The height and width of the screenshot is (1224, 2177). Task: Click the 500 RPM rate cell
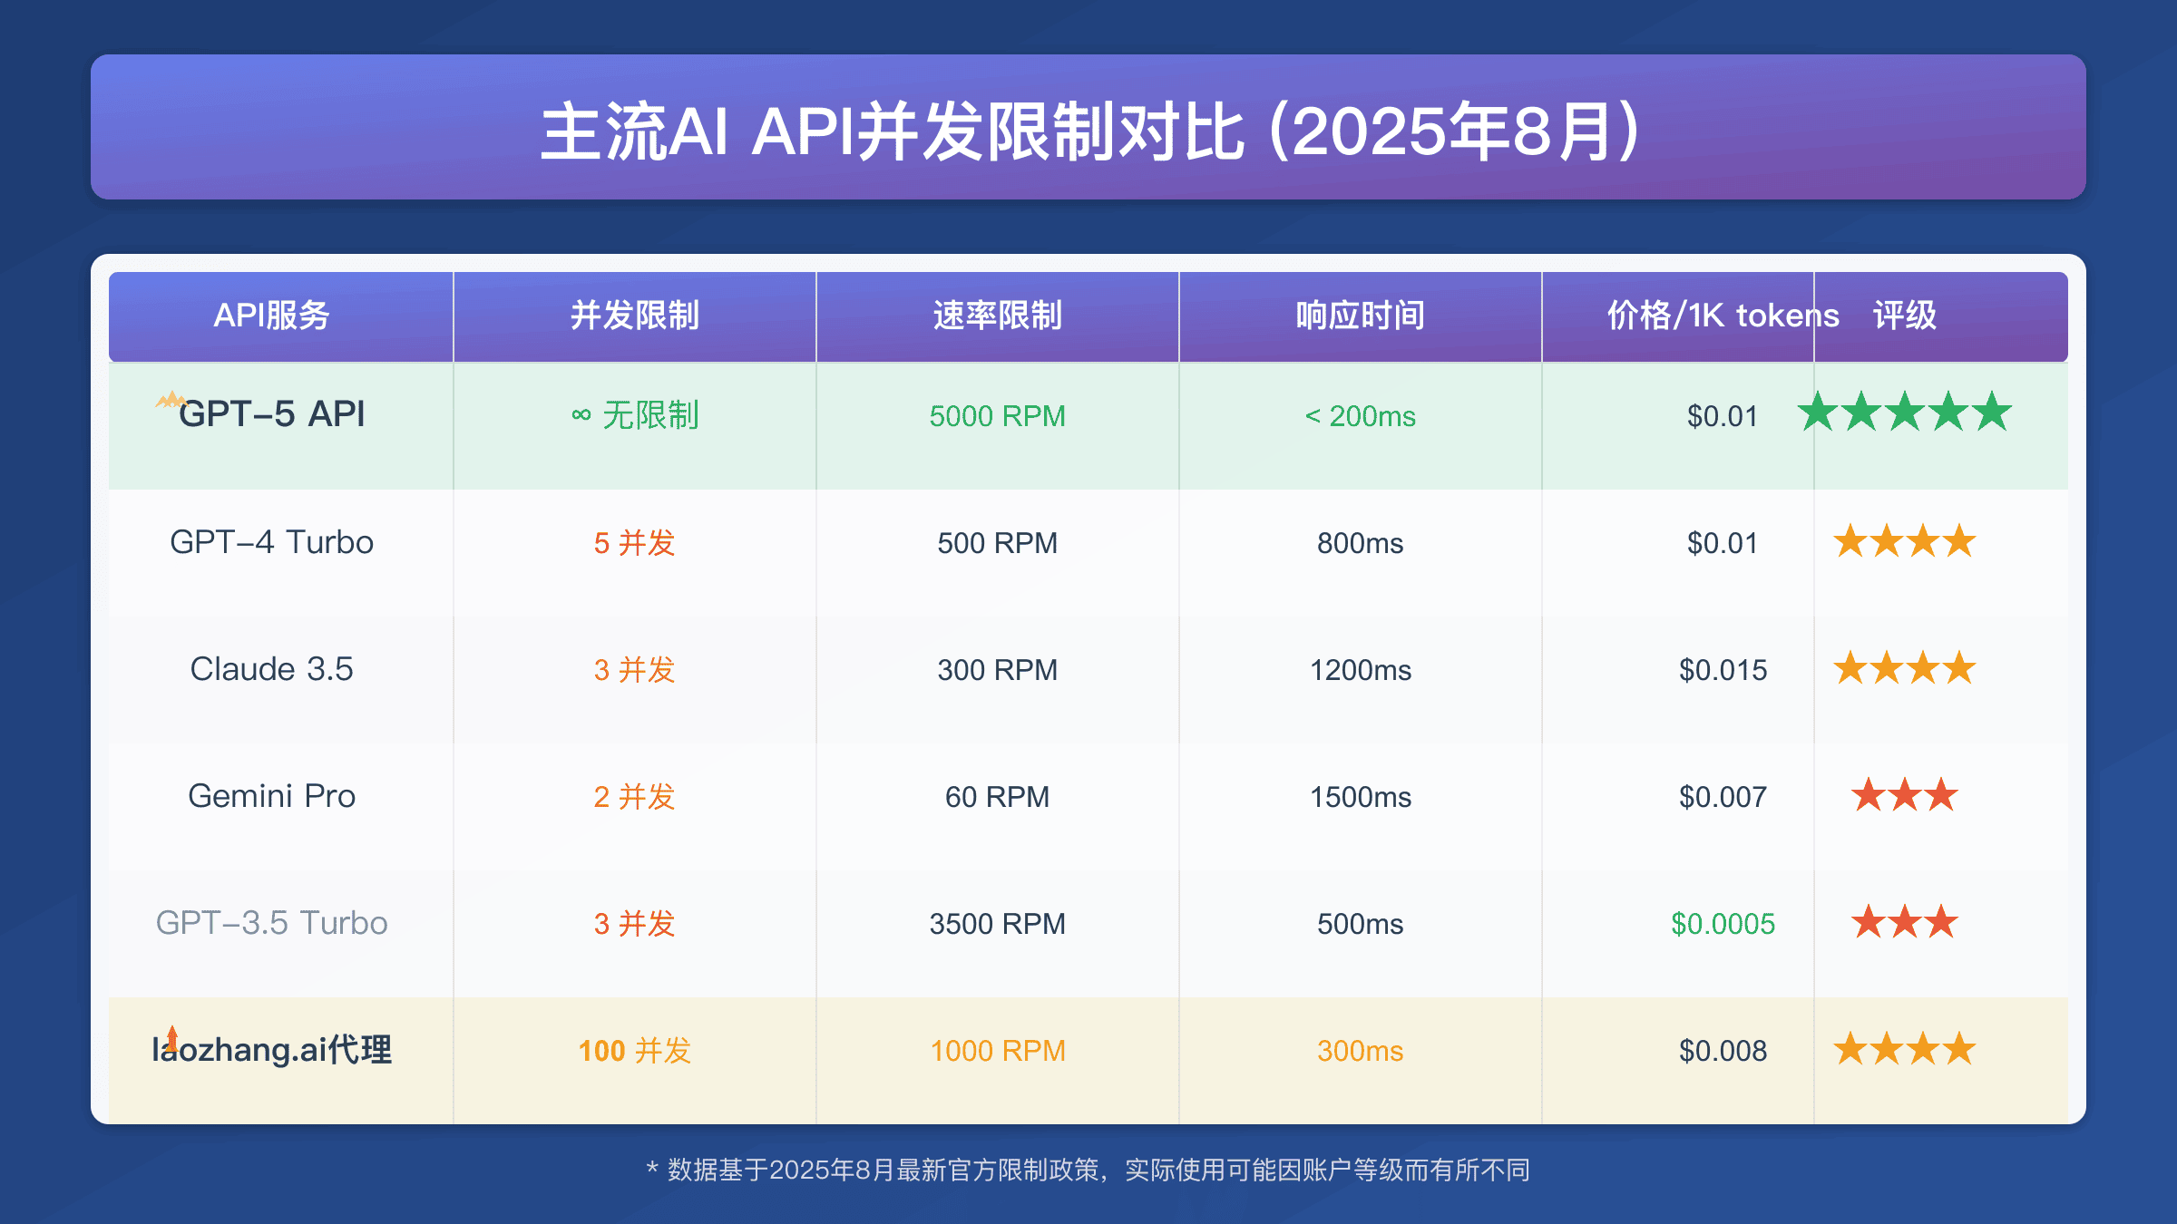tap(997, 543)
